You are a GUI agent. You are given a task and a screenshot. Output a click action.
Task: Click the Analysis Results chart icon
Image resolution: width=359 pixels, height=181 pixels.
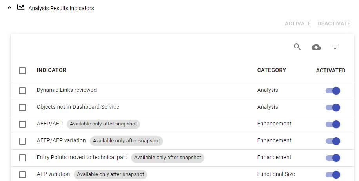(x=21, y=7)
